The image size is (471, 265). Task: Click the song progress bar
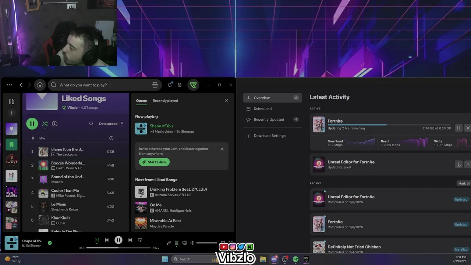pyautogui.click(x=118, y=248)
